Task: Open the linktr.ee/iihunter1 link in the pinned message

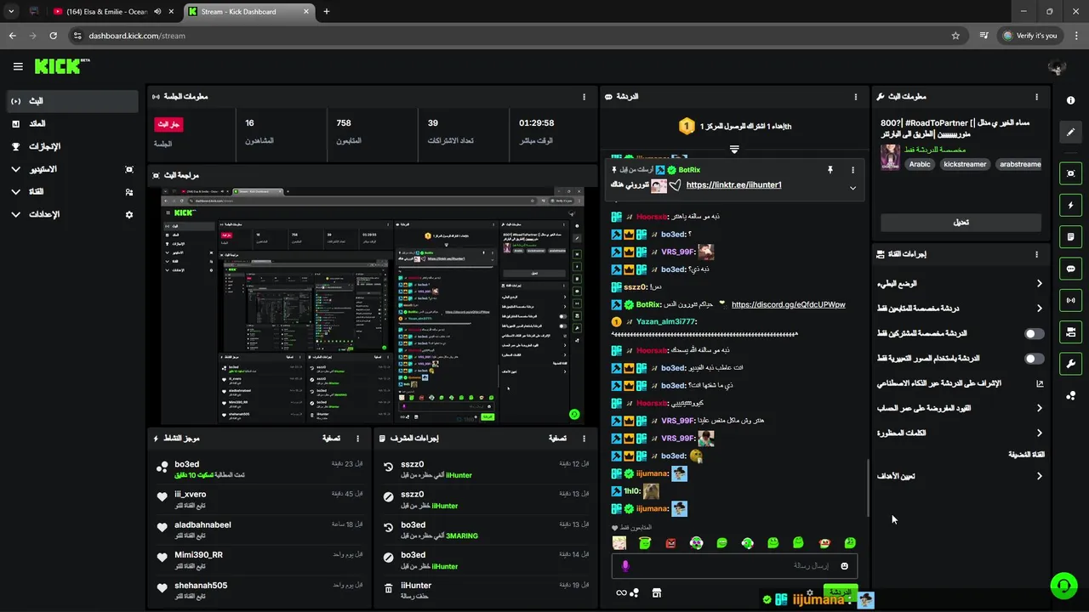Action: 733,185
